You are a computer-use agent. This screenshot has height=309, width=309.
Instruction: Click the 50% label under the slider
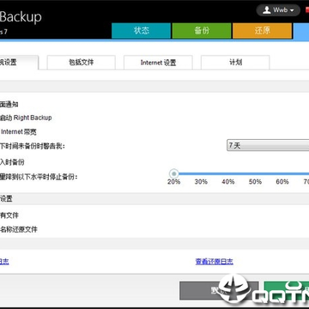point(255,182)
